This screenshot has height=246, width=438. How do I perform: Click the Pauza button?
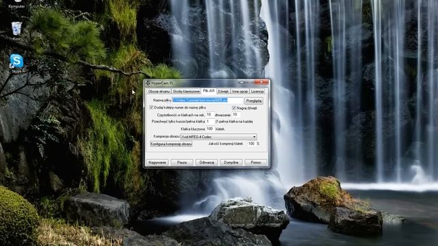coord(182,163)
